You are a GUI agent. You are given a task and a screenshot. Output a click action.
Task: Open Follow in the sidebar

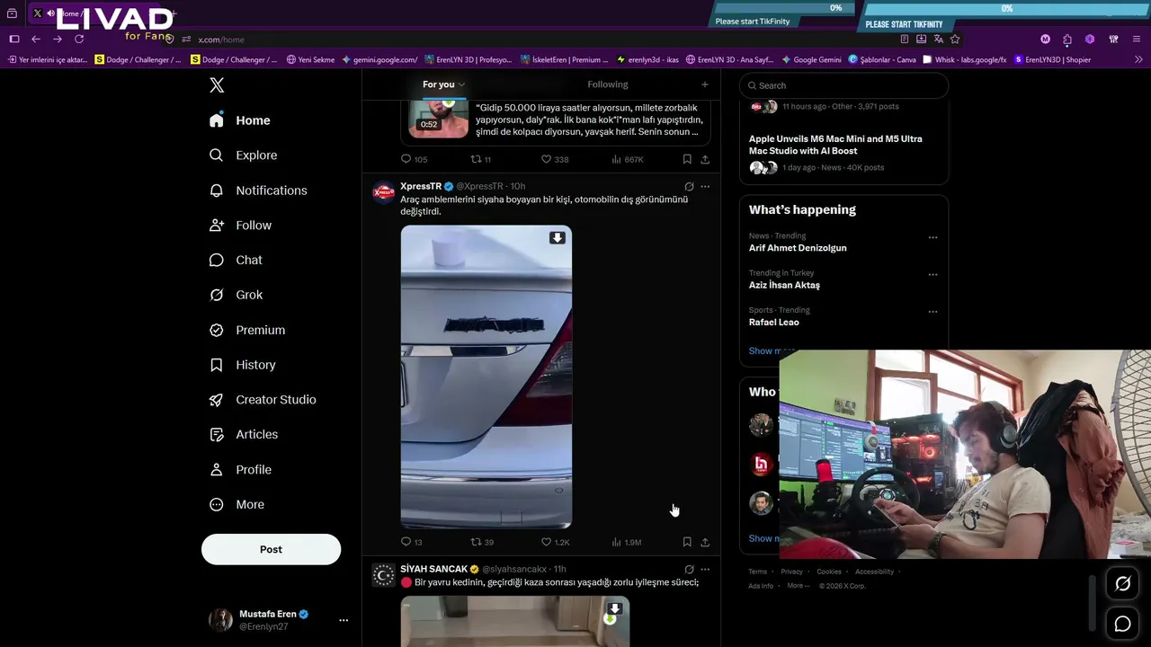coord(240,226)
